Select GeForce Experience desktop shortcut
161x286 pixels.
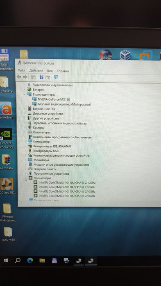(x=6, y=138)
